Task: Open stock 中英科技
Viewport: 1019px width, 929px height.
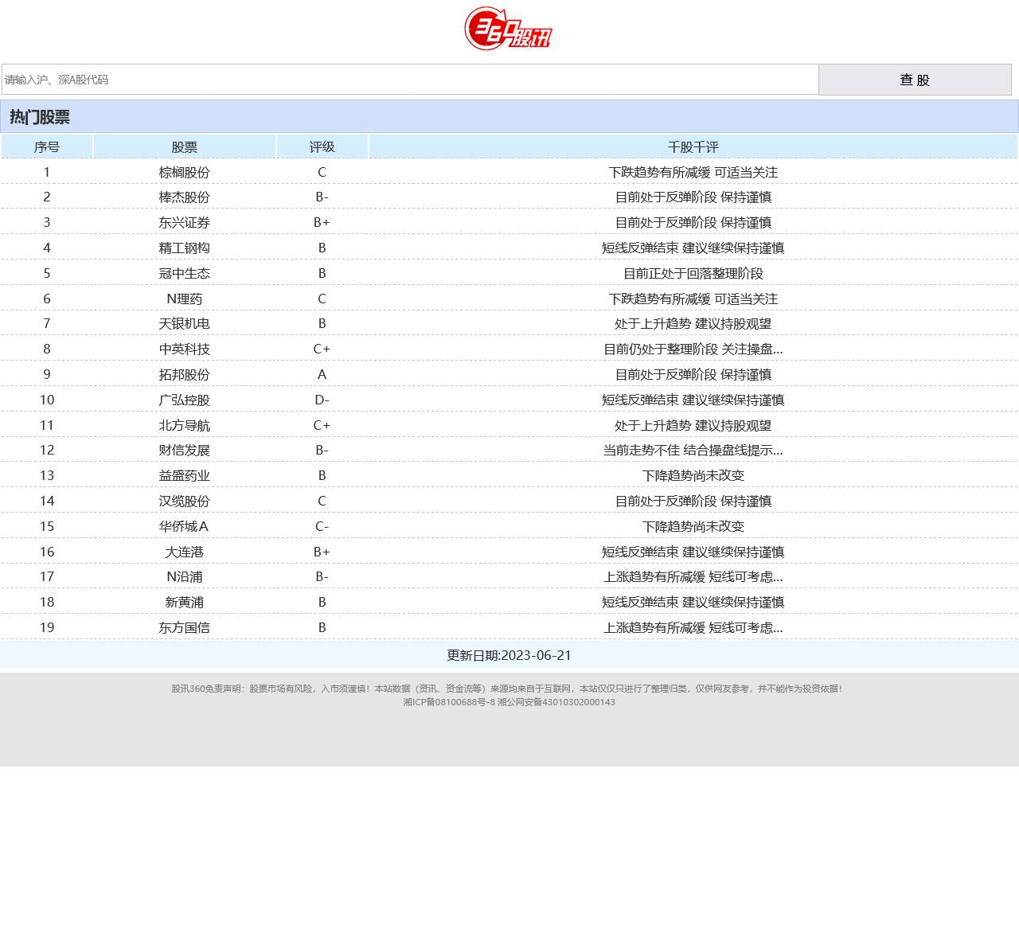Action: click(184, 349)
